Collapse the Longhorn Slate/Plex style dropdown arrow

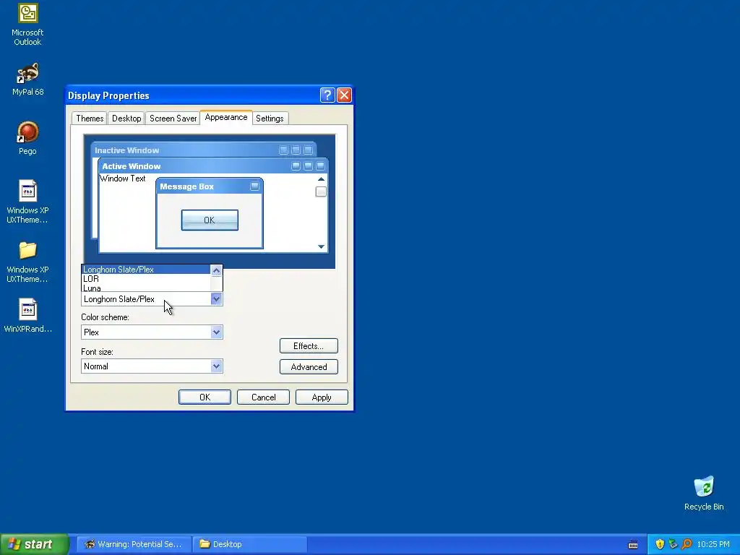216,298
